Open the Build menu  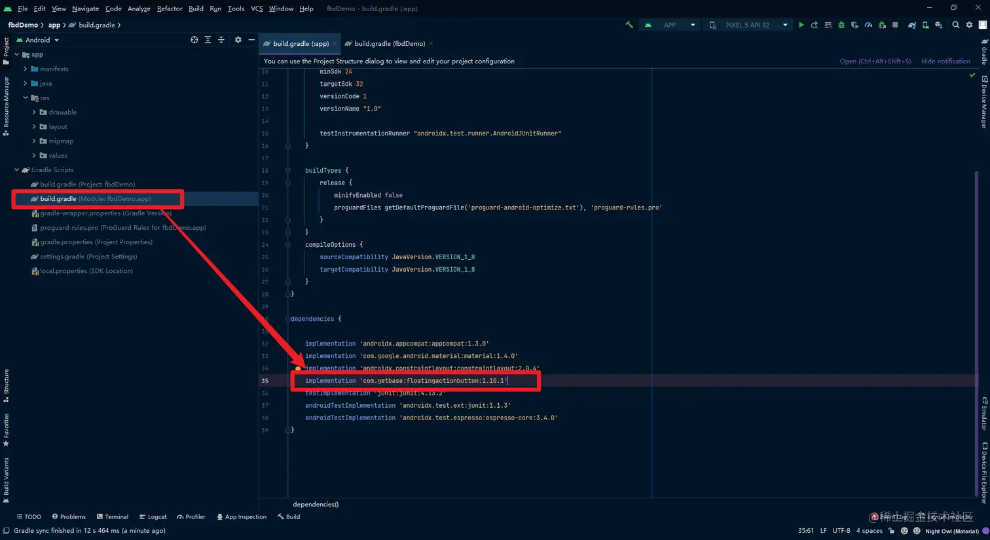coord(196,9)
